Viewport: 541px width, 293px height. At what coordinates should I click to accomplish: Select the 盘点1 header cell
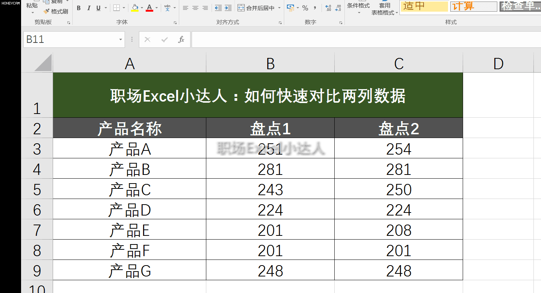(270, 128)
